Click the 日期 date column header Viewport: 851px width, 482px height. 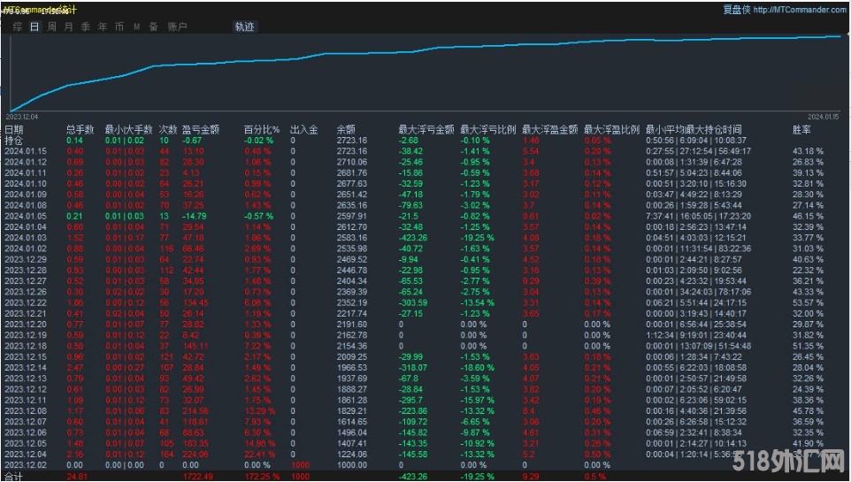tap(14, 130)
